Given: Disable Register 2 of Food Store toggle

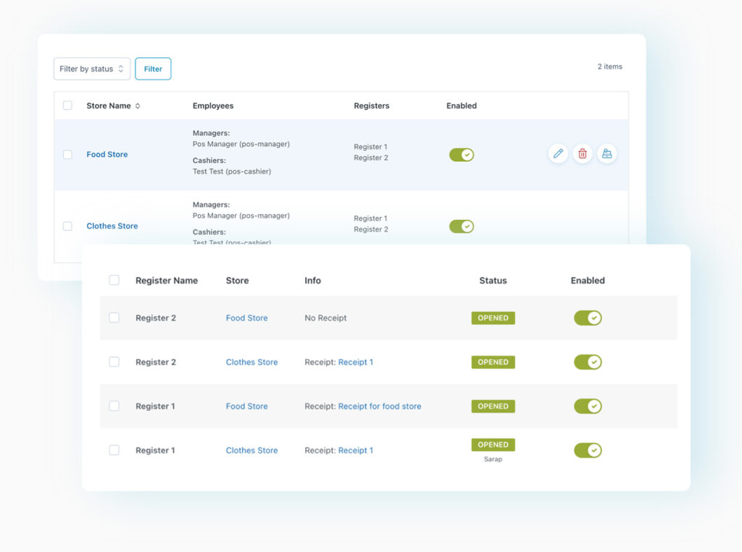Looking at the screenshot, I should point(588,318).
